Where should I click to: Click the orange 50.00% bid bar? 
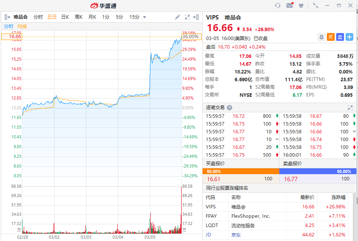(241, 171)
